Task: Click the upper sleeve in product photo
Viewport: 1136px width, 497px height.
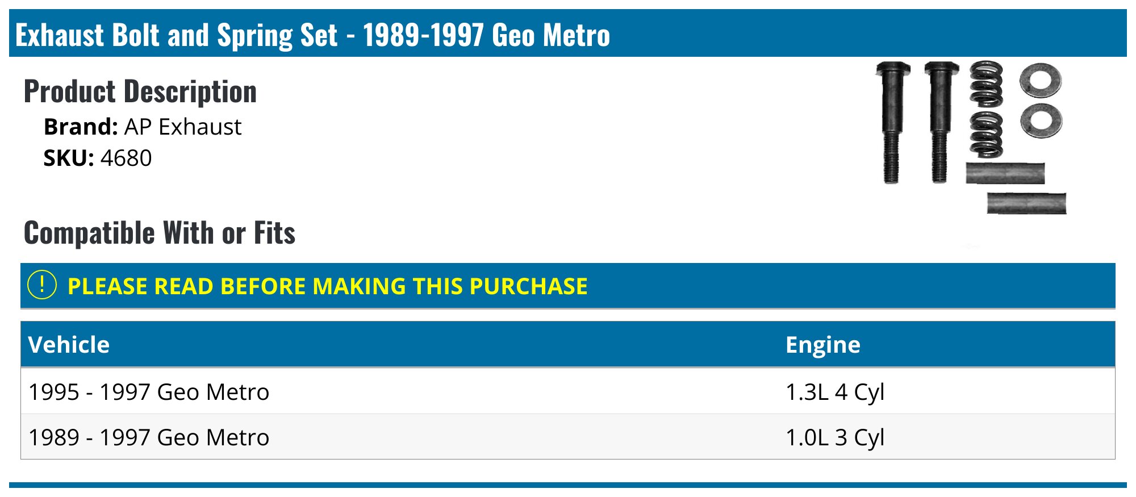Action: point(1005,174)
